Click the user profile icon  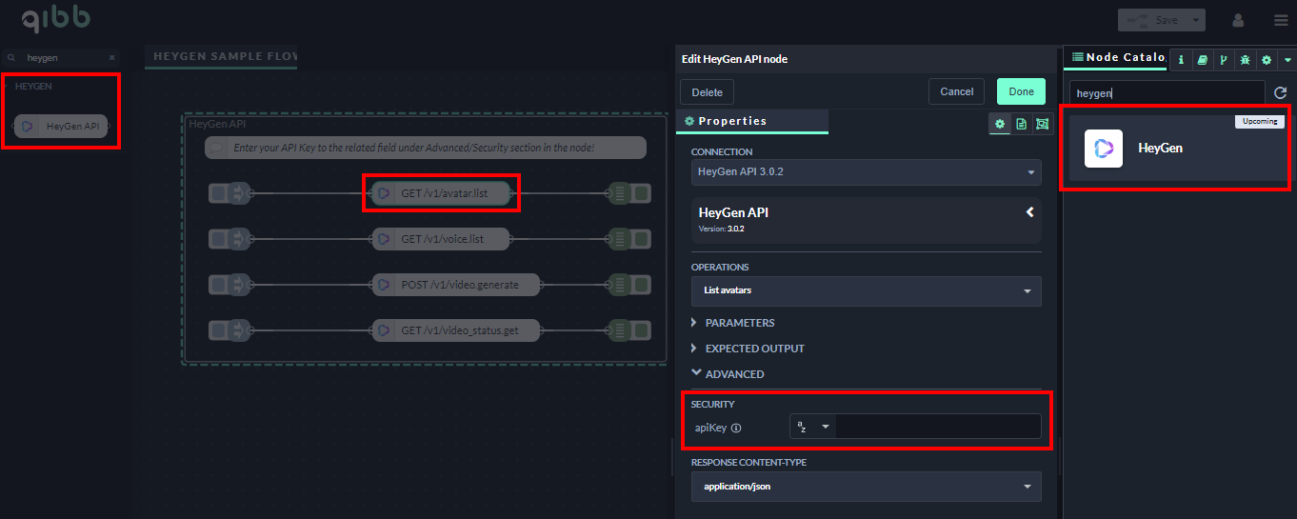[1238, 20]
